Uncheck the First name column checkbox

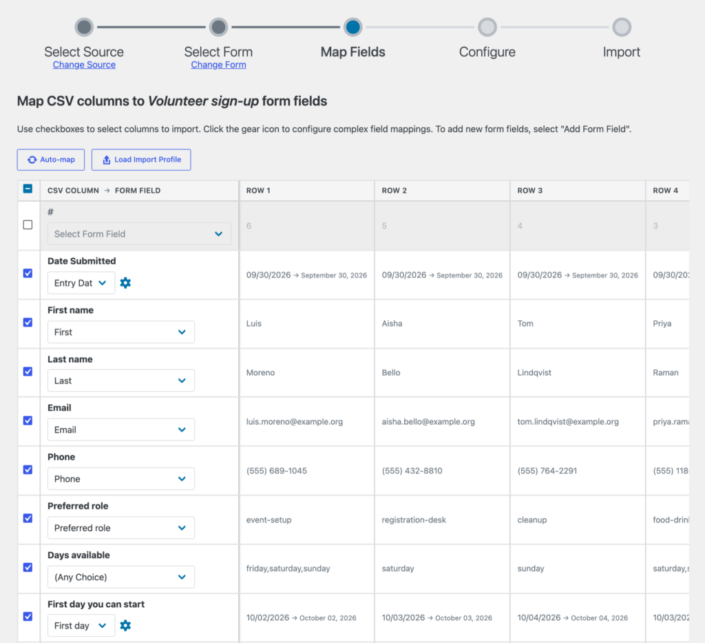click(28, 322)
